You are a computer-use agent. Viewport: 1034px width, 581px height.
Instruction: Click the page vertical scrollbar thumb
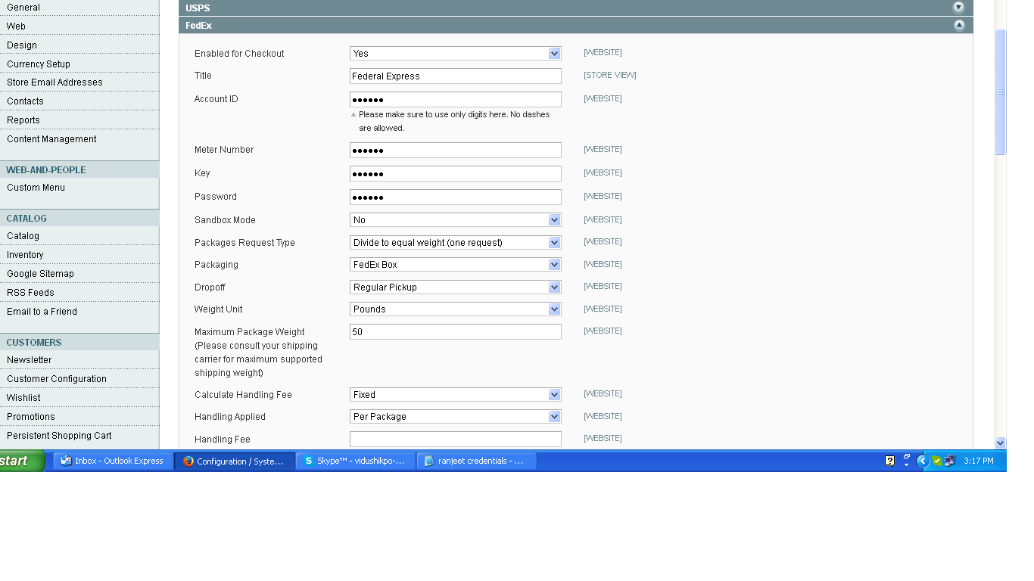tap(1000, 92)
